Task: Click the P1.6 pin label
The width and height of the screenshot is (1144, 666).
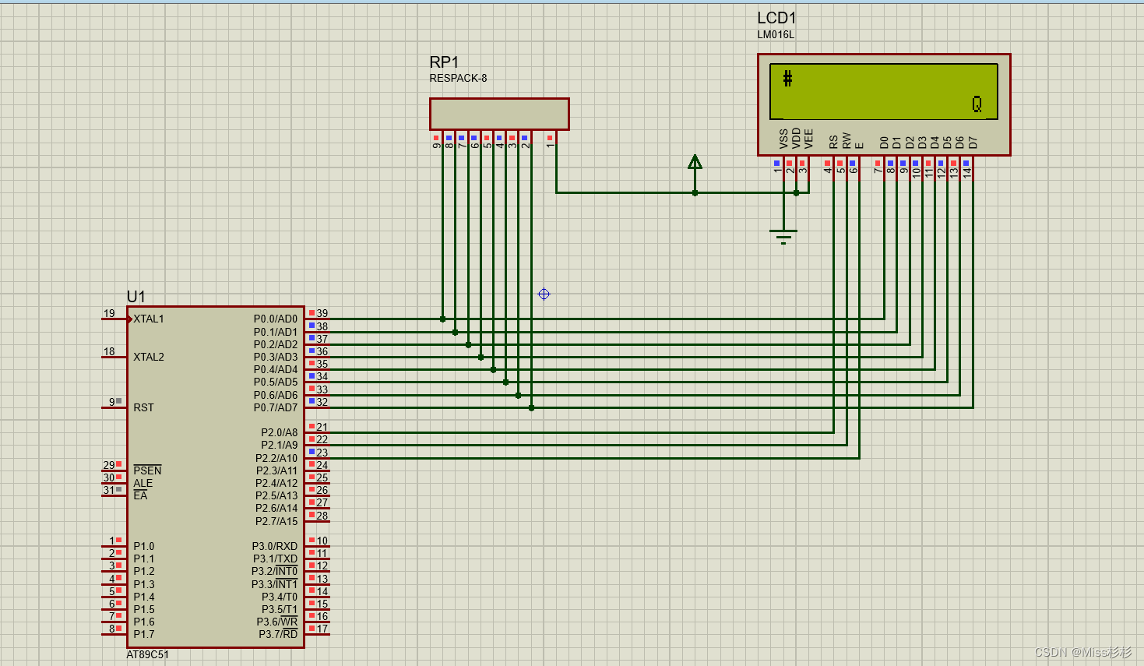Action: coord(144,622)
